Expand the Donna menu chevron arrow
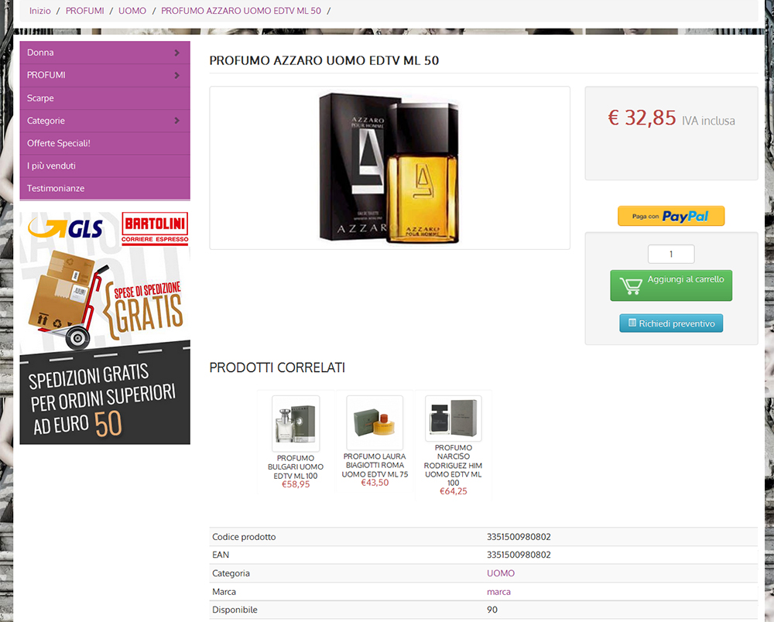Image resolution: width=774 pixels, height=622 pixels. click(x=176, y=53)
